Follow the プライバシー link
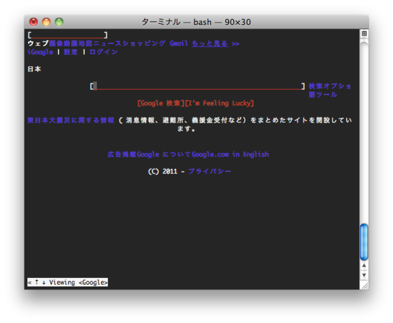Viewport: 393px width, 323px height. tap(210, 171)
